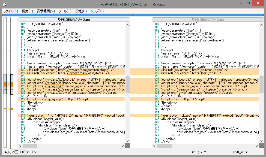Click left pane vertical scrollbar thumb

[x=128, y=84]
